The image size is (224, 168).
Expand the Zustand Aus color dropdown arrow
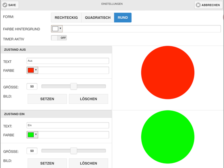[x=36, y=70]
